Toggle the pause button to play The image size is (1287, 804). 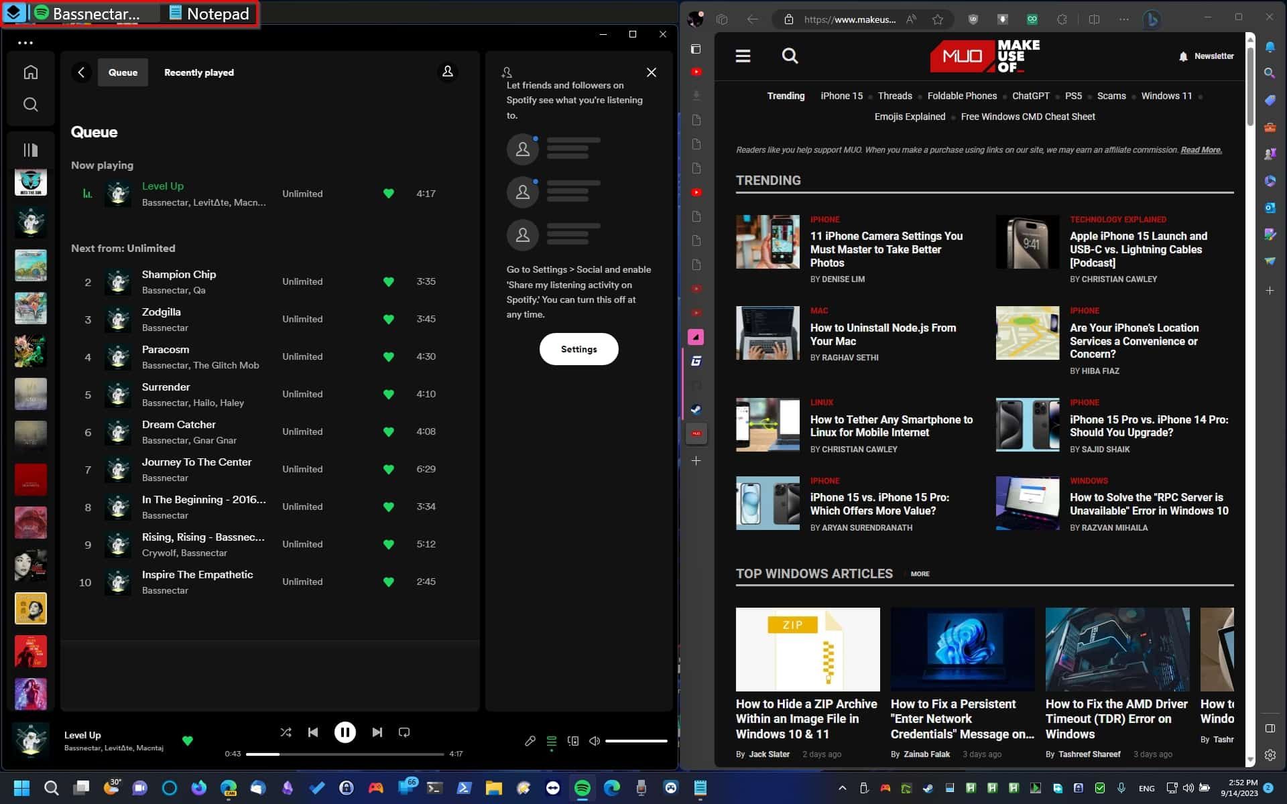click(x=344, y=732)
